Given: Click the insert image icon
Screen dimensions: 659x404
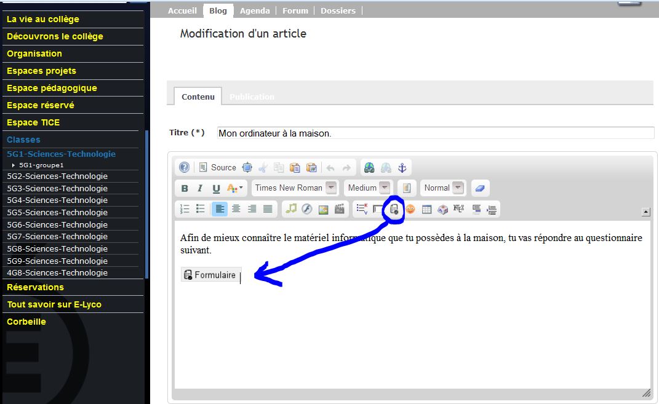Looking at the screenshot, I should tap(323, 209).
